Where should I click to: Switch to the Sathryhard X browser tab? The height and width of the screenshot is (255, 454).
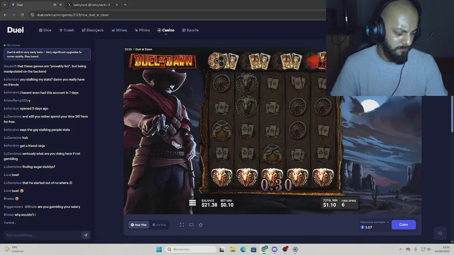(92, 5)
